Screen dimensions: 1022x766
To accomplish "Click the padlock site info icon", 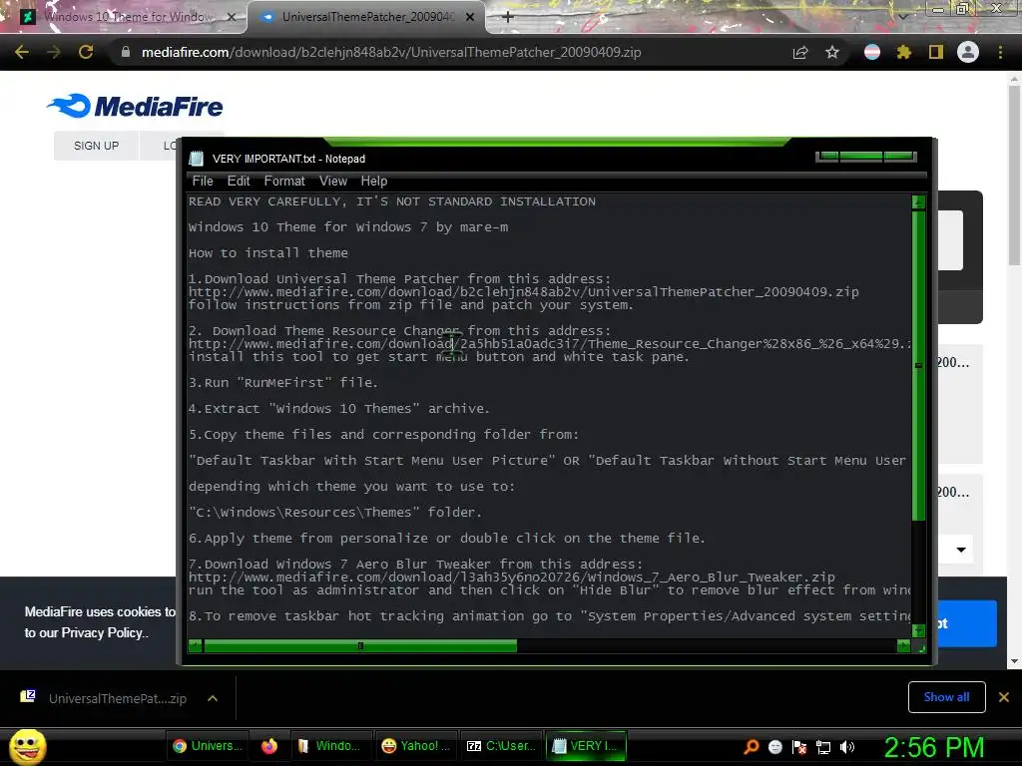I will [126, 52].
